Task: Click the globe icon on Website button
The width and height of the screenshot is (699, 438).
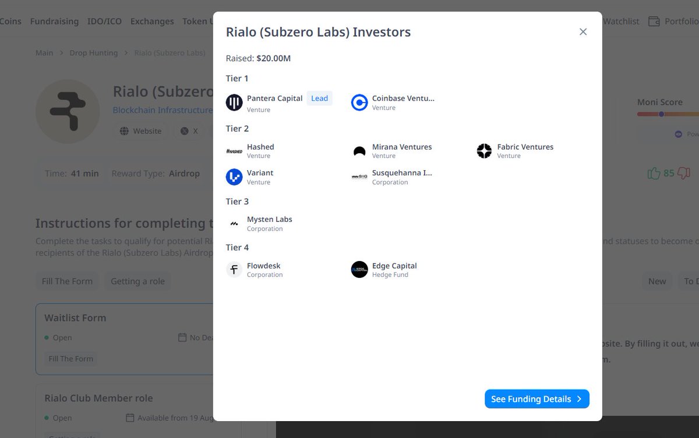Action: coord(124,131)
